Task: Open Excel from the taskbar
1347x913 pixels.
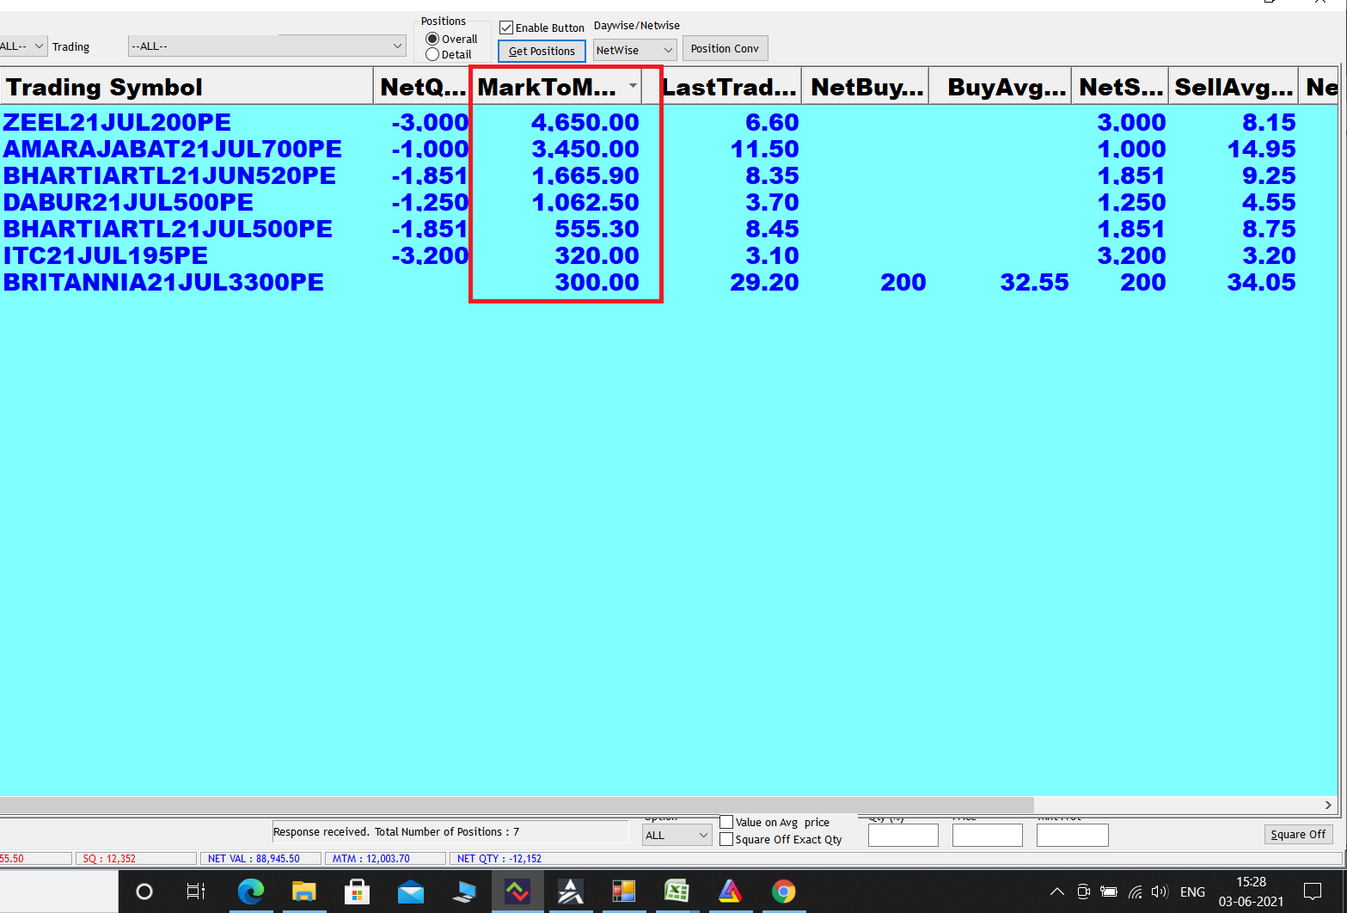Action: [x=677, y=892]
